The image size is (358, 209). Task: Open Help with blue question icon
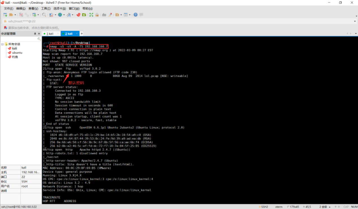click(136, 15)
